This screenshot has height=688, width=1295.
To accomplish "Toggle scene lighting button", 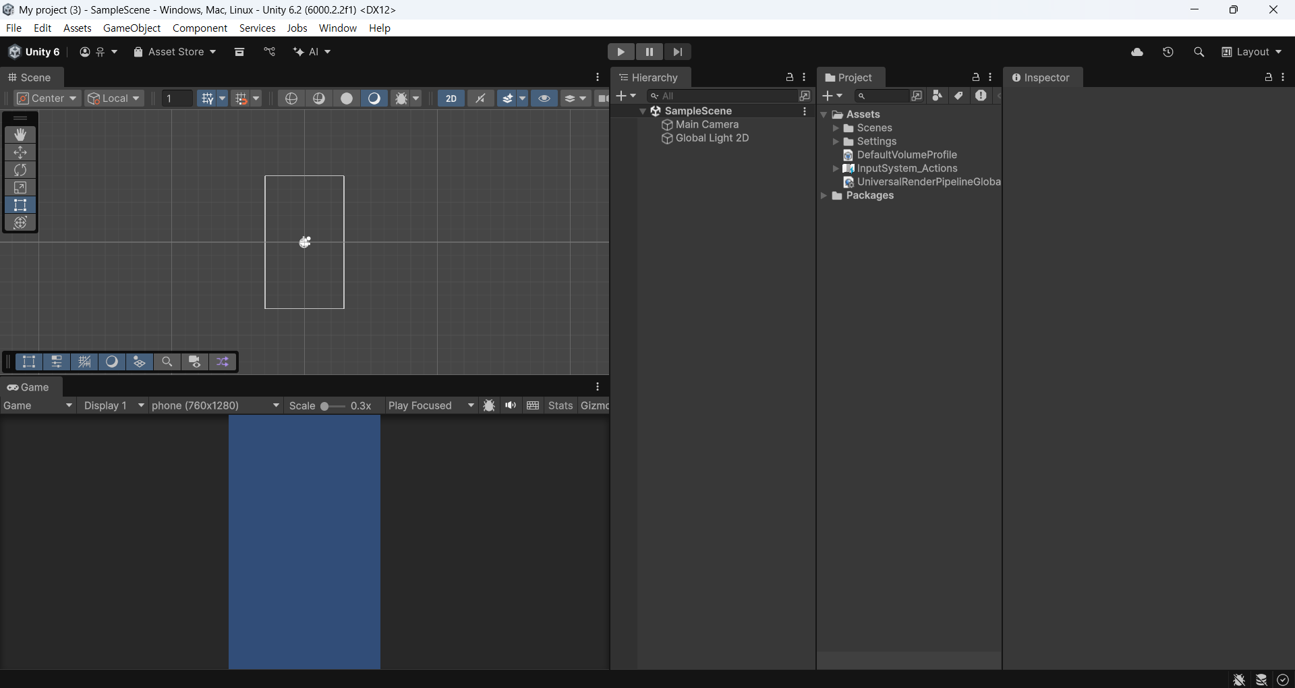I will (480, 98).
